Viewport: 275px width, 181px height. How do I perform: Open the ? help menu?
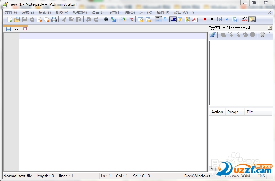pyautogui.click(x=193, y=13)
